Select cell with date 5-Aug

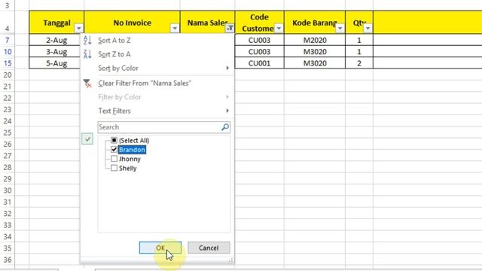pos(56,63)
